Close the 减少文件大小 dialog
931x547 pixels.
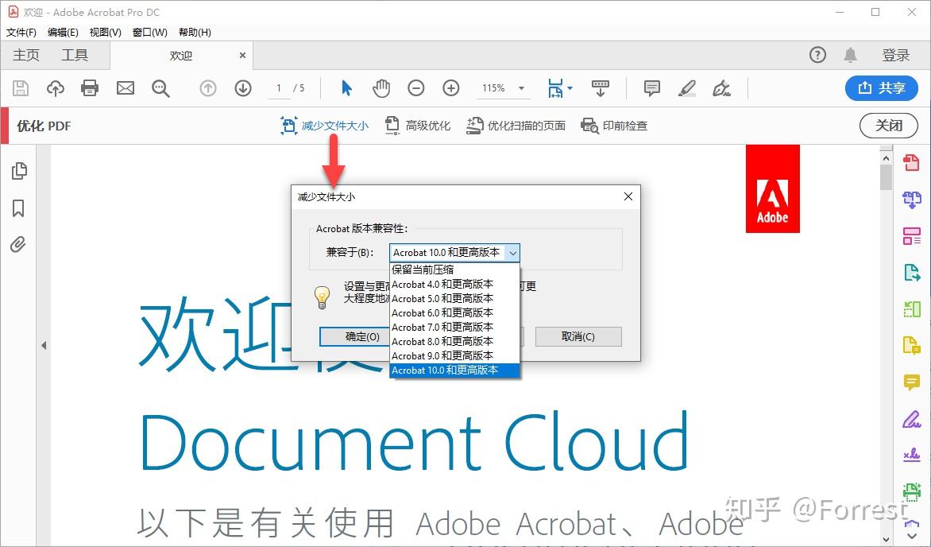point(628,197)
